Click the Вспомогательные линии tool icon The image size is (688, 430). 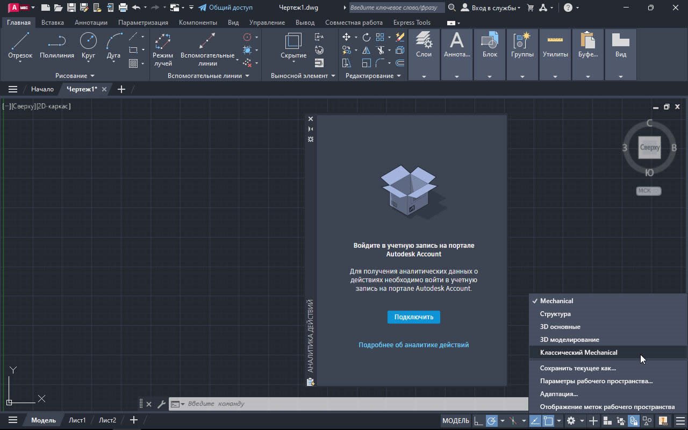click(207, 41)
